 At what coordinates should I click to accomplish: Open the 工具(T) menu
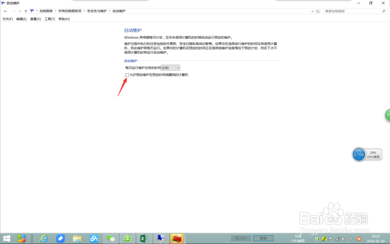point(49,19)
